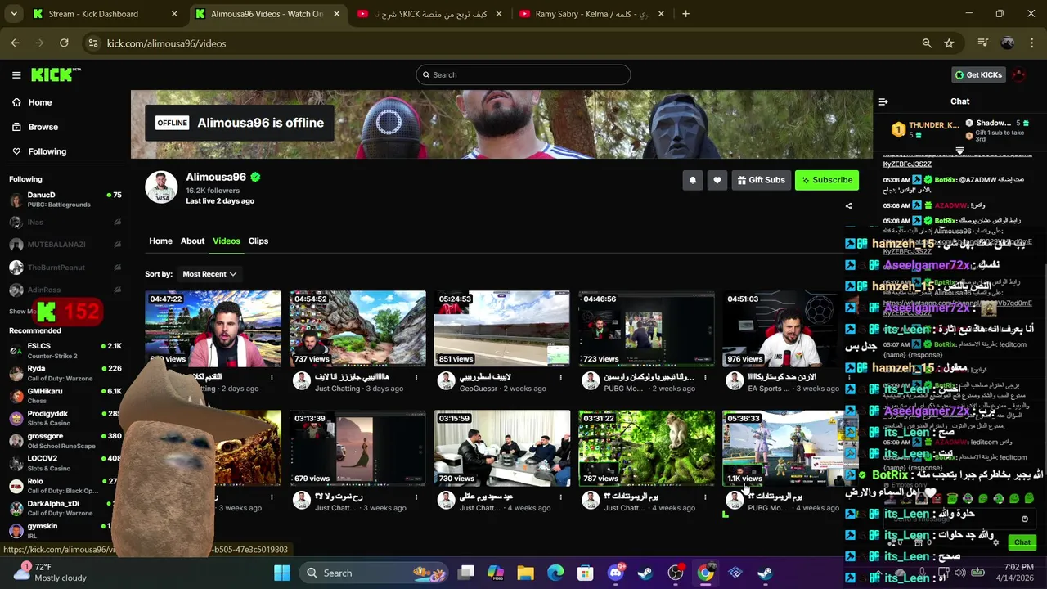Switch to the About tab
This screenshot has width=1047, height=589.
pyautogui.click(x=192, y=241)
